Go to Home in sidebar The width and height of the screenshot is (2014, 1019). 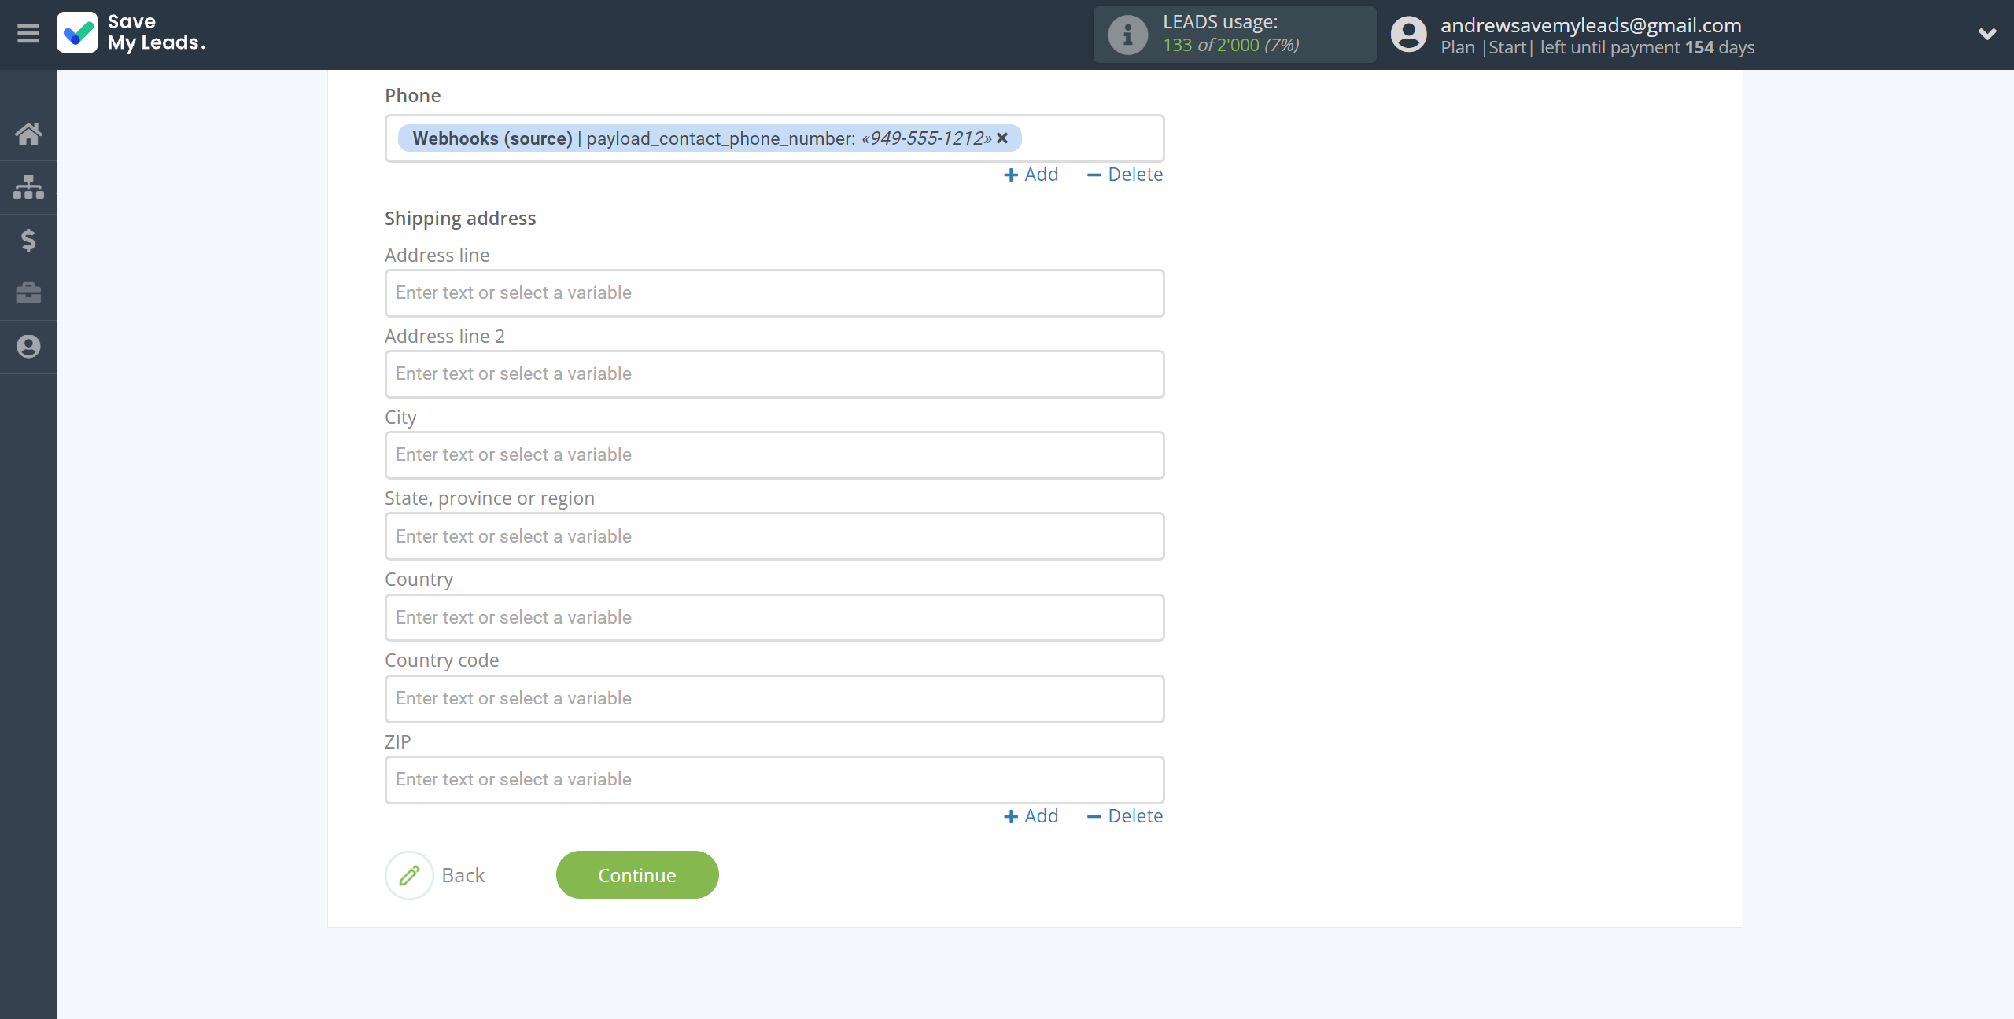28,134
